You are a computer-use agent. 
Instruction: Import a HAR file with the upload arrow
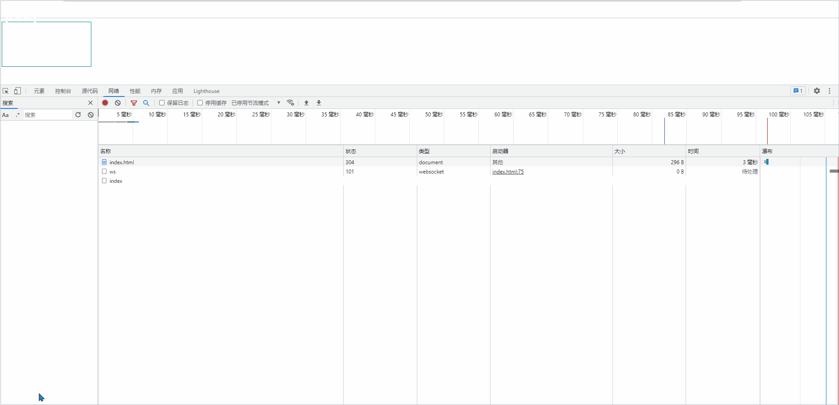[x=306, y=103]
